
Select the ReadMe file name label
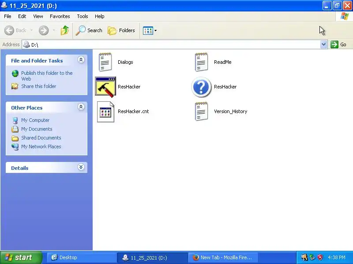pyautogui.click(x=223, y=62)
